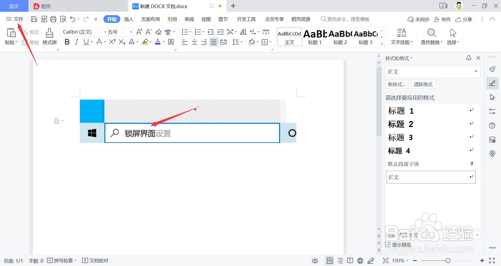Viewport: 501px width, 266px height.
Task: Switch to the 插入 ribbon tab
Action: (x=128, y=19)
